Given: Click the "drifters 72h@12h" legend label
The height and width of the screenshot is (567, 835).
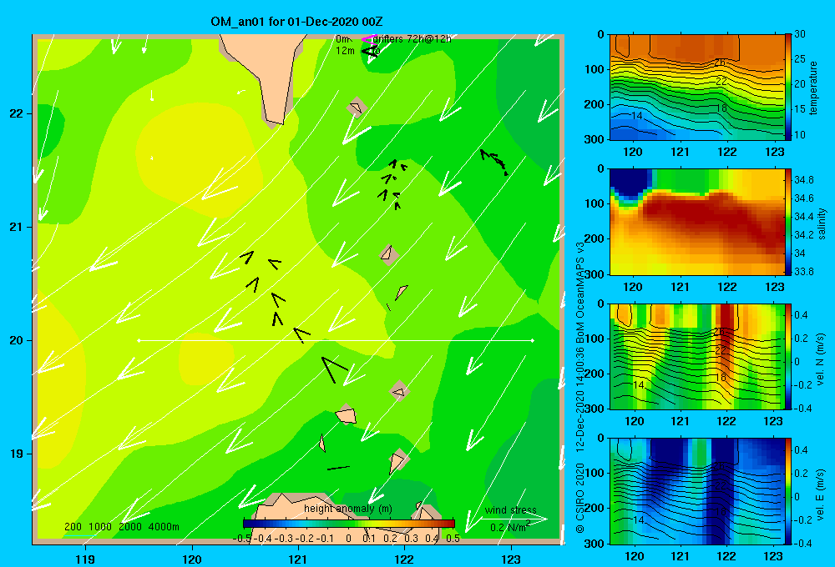Looking at the screenshot, I should point(412,39).
